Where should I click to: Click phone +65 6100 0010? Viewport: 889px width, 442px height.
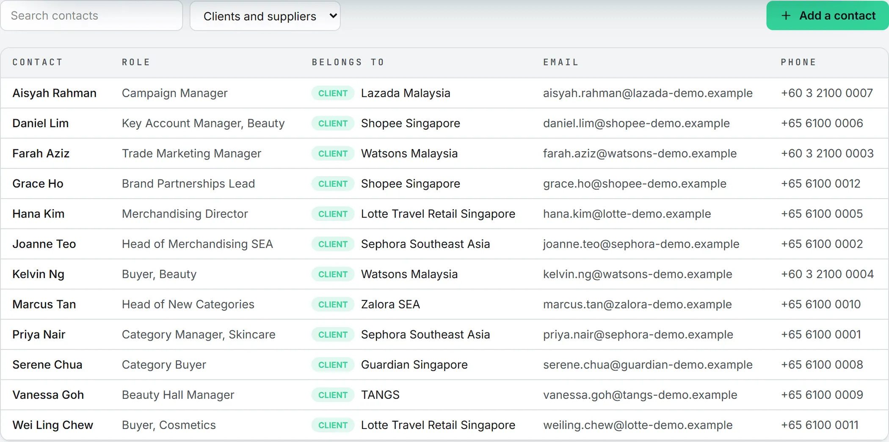coord(820,304)
